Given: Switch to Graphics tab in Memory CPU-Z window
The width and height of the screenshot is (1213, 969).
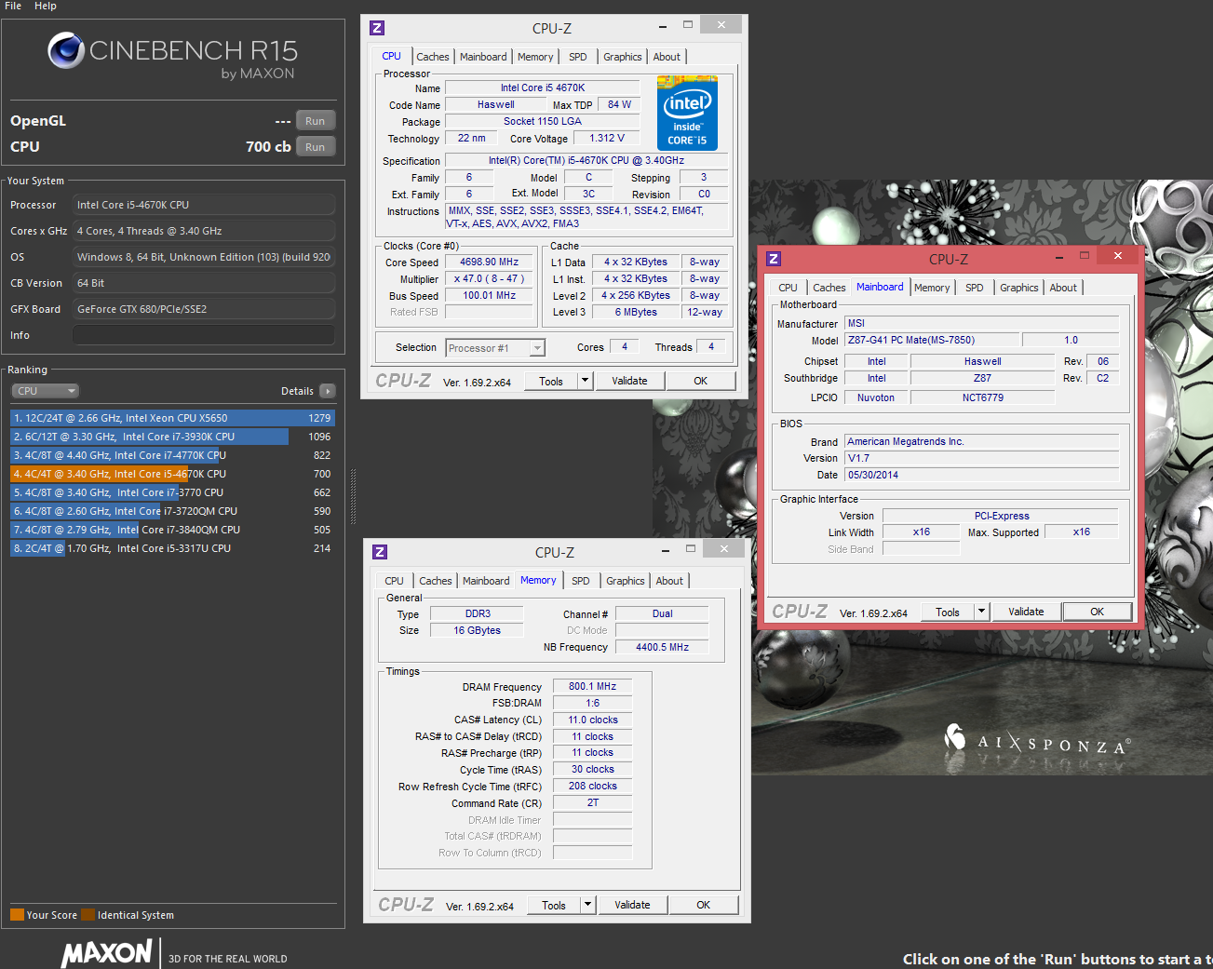Looking at the screenshot, I should [x=625, y=581].
